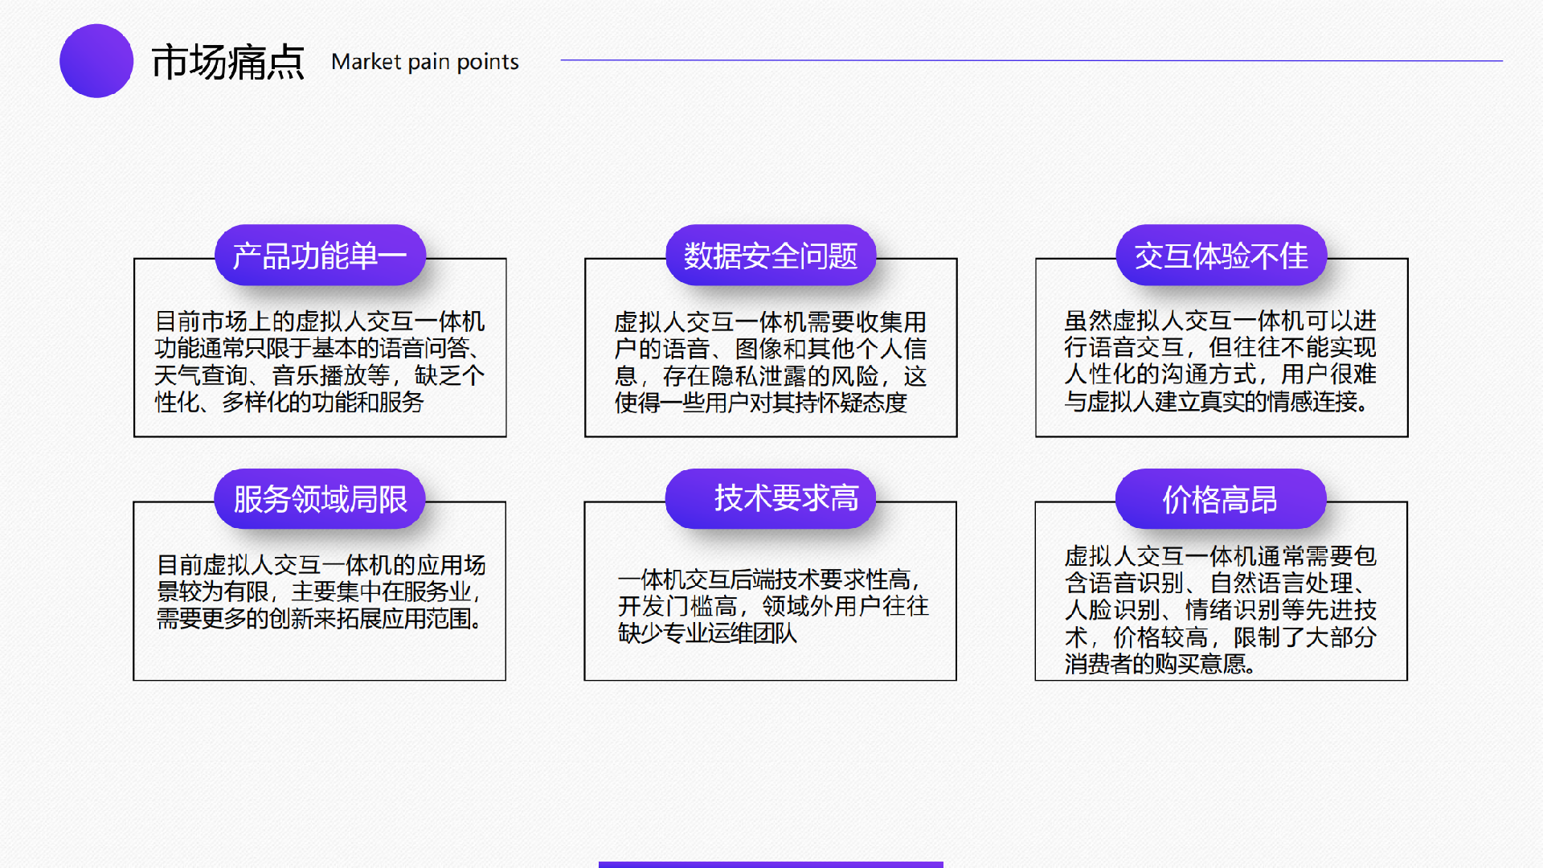Click the 技术要求高 purple label
Viewport: 1543px width, 868px height.
[x=771, y=499]
